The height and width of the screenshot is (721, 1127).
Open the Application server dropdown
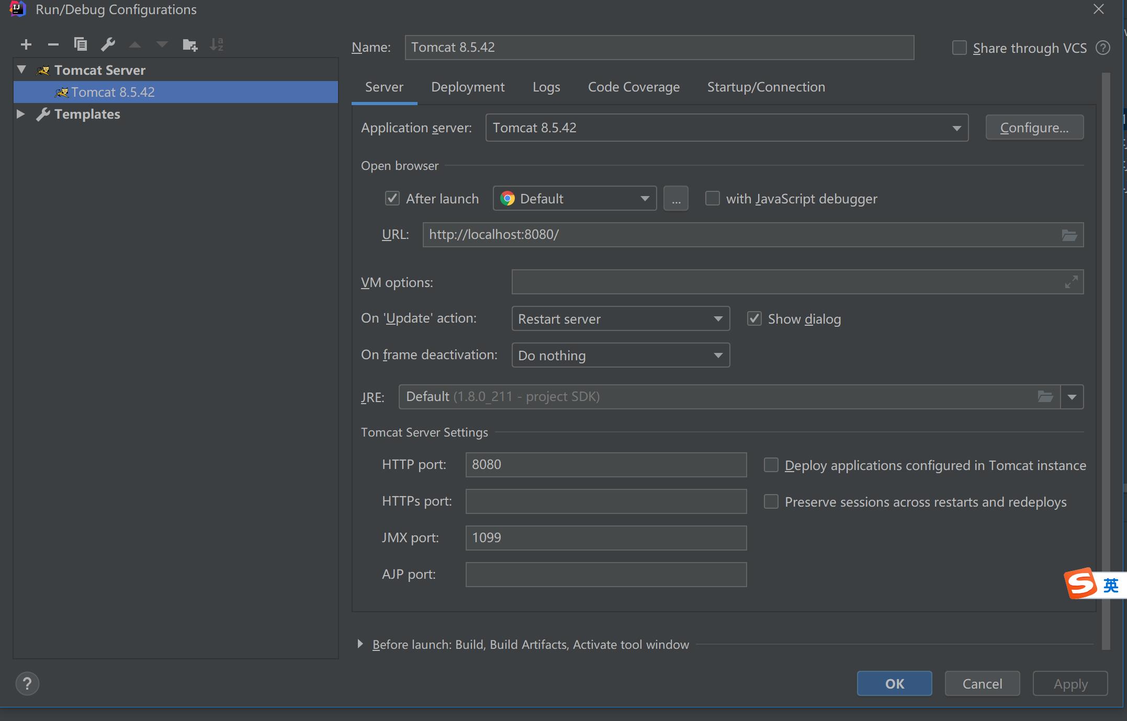[727, 128]
